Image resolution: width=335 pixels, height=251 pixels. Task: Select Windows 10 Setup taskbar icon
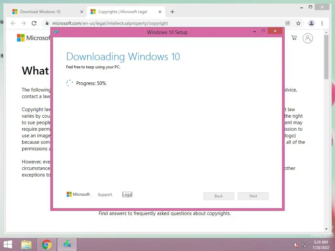(x=67, y=244)
